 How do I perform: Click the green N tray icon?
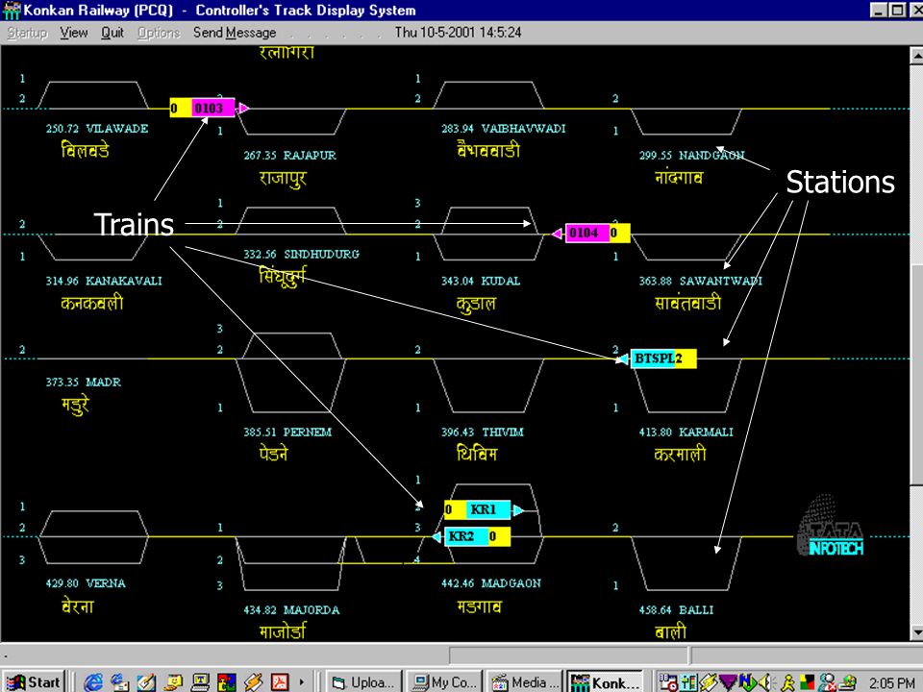coord(748,682)
